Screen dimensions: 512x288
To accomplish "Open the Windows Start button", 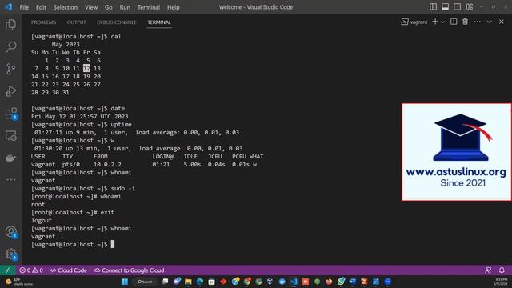I will pos(125,282).
